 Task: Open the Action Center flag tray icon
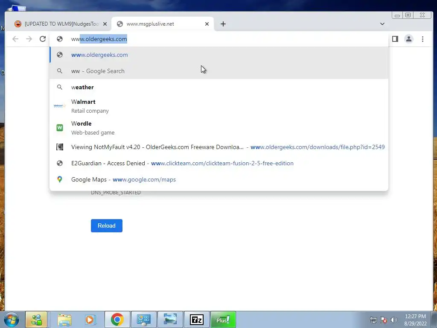click(x=384, y=320)
